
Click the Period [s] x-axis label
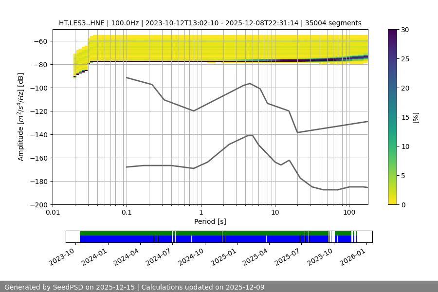coord(210,221)
